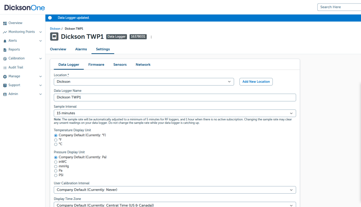The image size is (361, 207).
Task: Switch to the Alarms tab
Action: pos(81,49)
